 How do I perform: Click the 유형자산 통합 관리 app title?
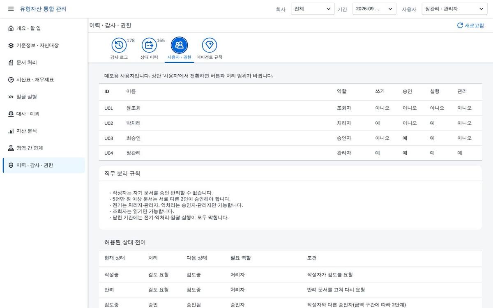43,9
